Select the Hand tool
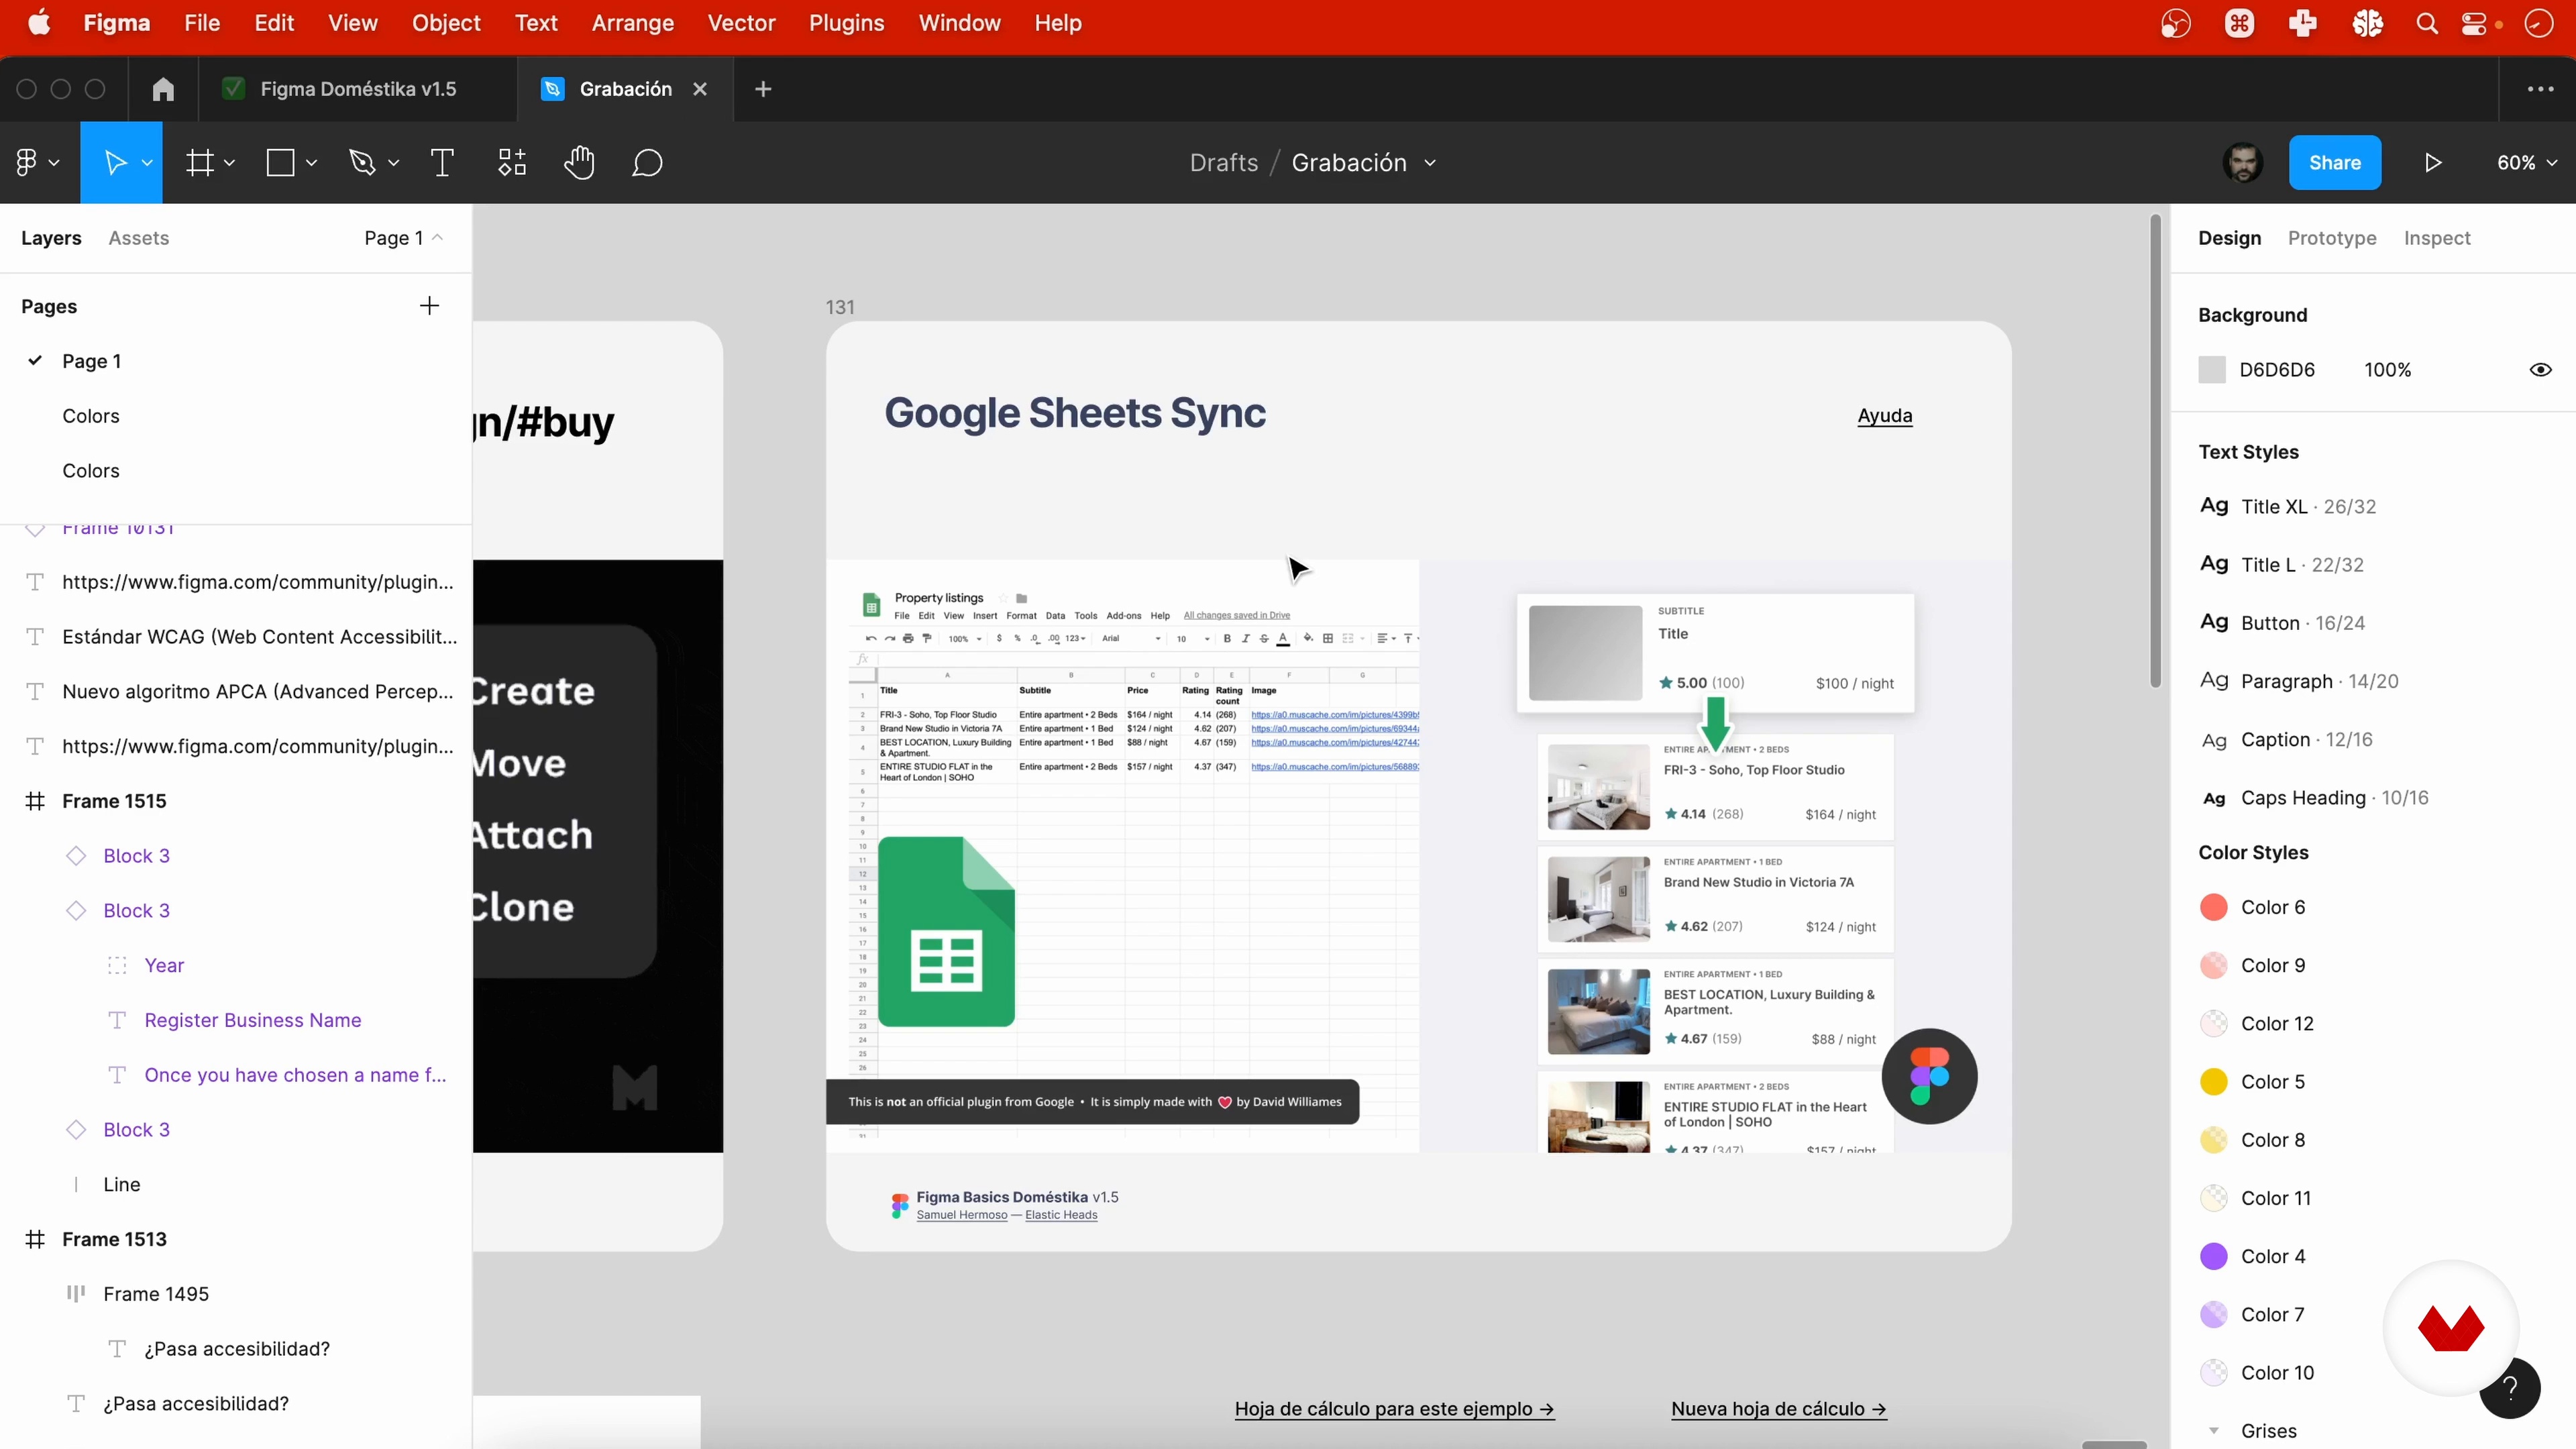This screenshot has height=1449, width=2576. pos(579,162)
